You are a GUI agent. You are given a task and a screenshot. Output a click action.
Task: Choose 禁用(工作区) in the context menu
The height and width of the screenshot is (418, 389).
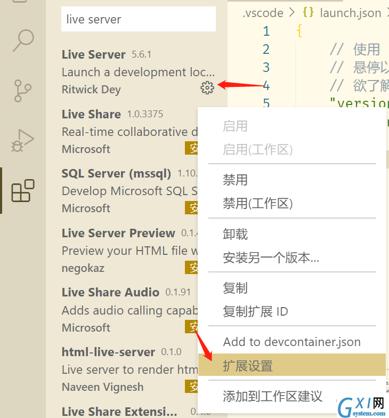[292, 204]
